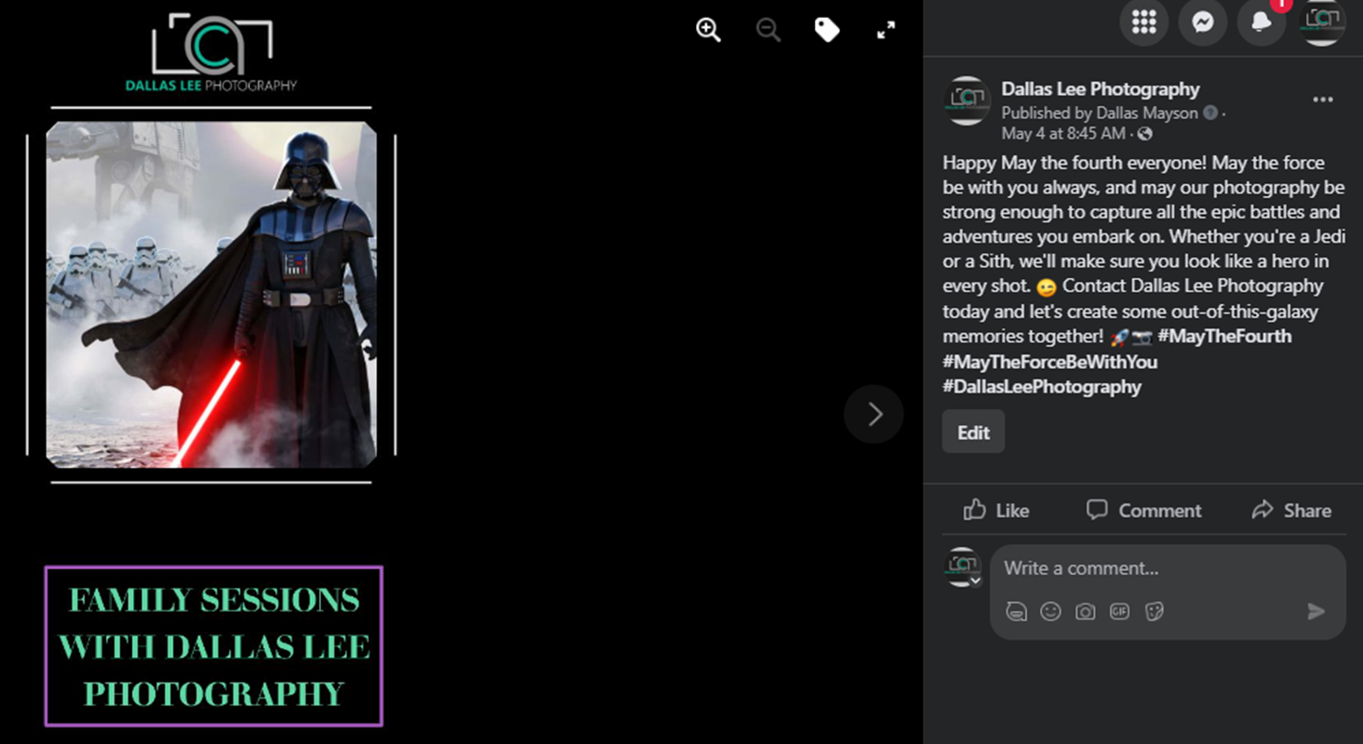Follow the #DallasLeePhotography hashtag

(1042, 387)
